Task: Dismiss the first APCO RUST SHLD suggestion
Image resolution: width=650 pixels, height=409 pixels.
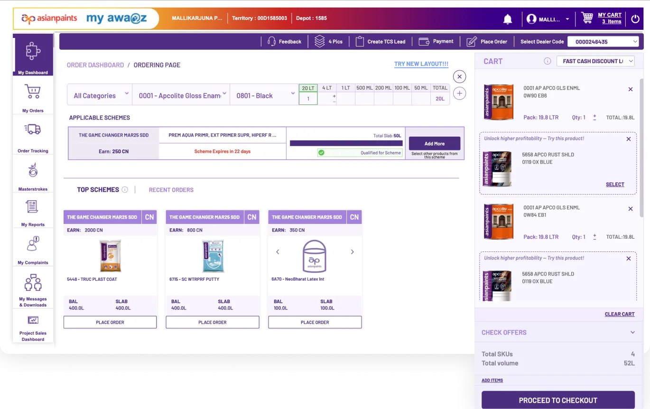Action: 629,139
